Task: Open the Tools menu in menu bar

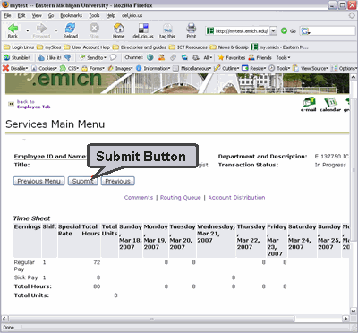Action: [94, 15]
